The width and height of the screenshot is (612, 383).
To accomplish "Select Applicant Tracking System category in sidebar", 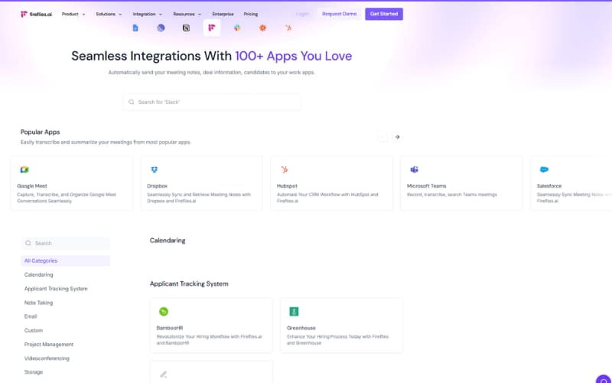I will (56, 289).
